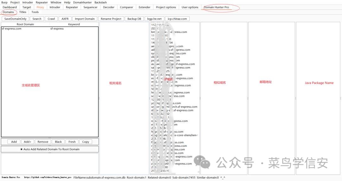Image resolution: width=342 pixels, height=181 pixels.
Task: Click the Add button
Action: pyautogui.click(x=14, y=142)
